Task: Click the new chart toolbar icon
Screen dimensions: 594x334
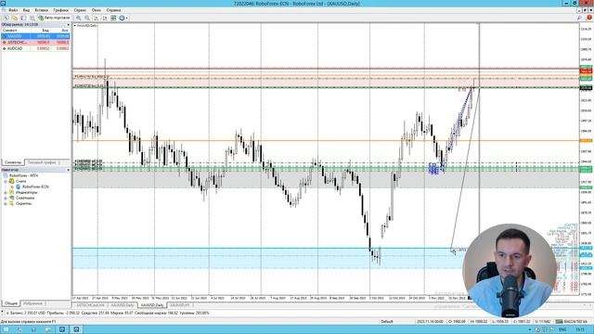Action: click(6, 18)
